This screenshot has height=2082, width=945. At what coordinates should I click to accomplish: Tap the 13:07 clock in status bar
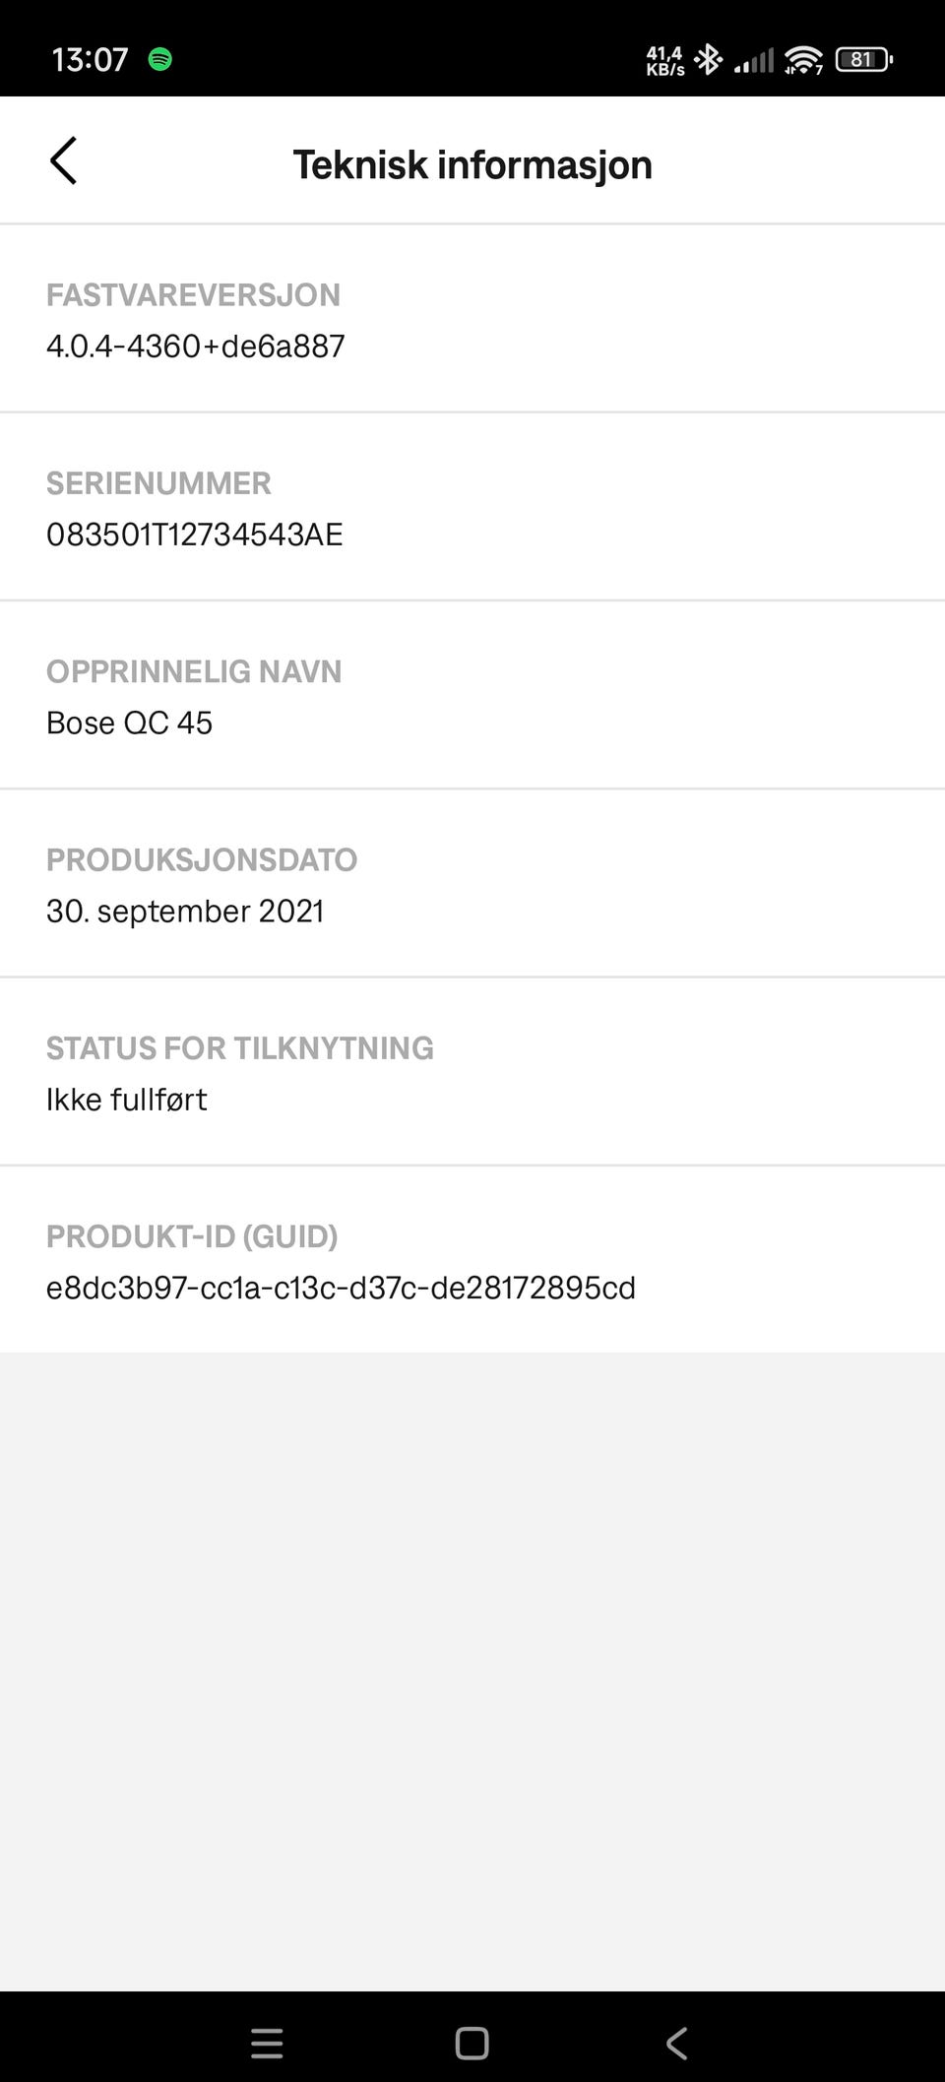pos(90,60)
